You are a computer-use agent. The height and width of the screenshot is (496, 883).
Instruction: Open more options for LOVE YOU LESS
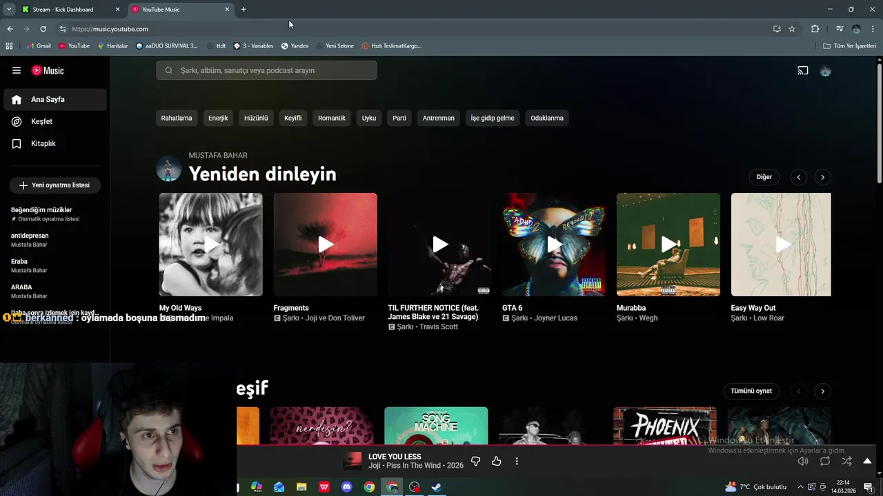pos(517,462)
